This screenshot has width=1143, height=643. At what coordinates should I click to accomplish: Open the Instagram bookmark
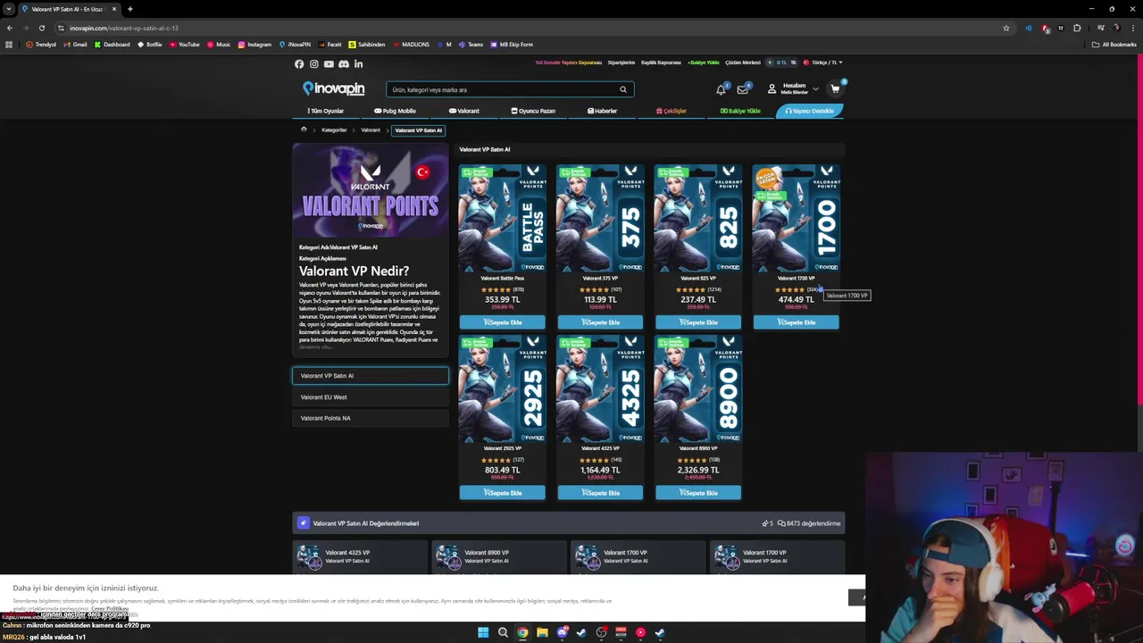click(x=254, y=45)
